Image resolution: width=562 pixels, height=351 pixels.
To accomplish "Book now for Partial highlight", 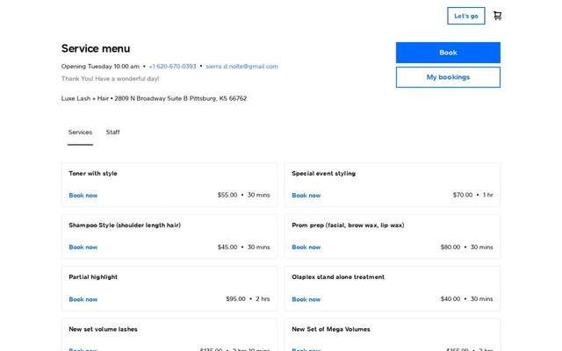I will tap(83, 299).
